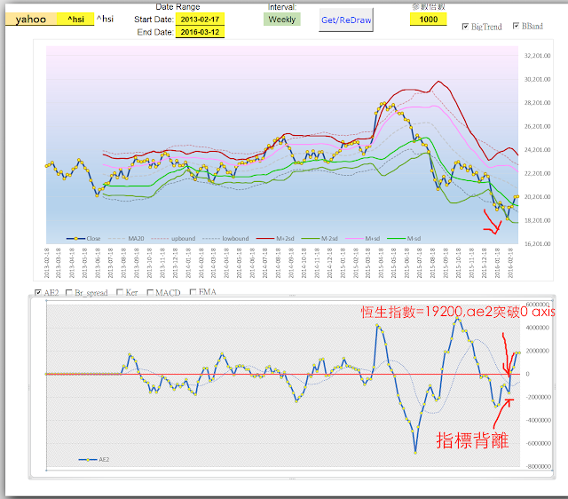The image size is (568, 499).
Task: Uncheck the AE2 indicator checkbox
Action: tap(38, 292)
